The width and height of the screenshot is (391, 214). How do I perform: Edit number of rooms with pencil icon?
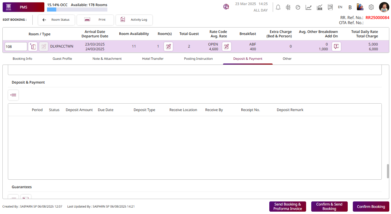click(x=168, y=47)
